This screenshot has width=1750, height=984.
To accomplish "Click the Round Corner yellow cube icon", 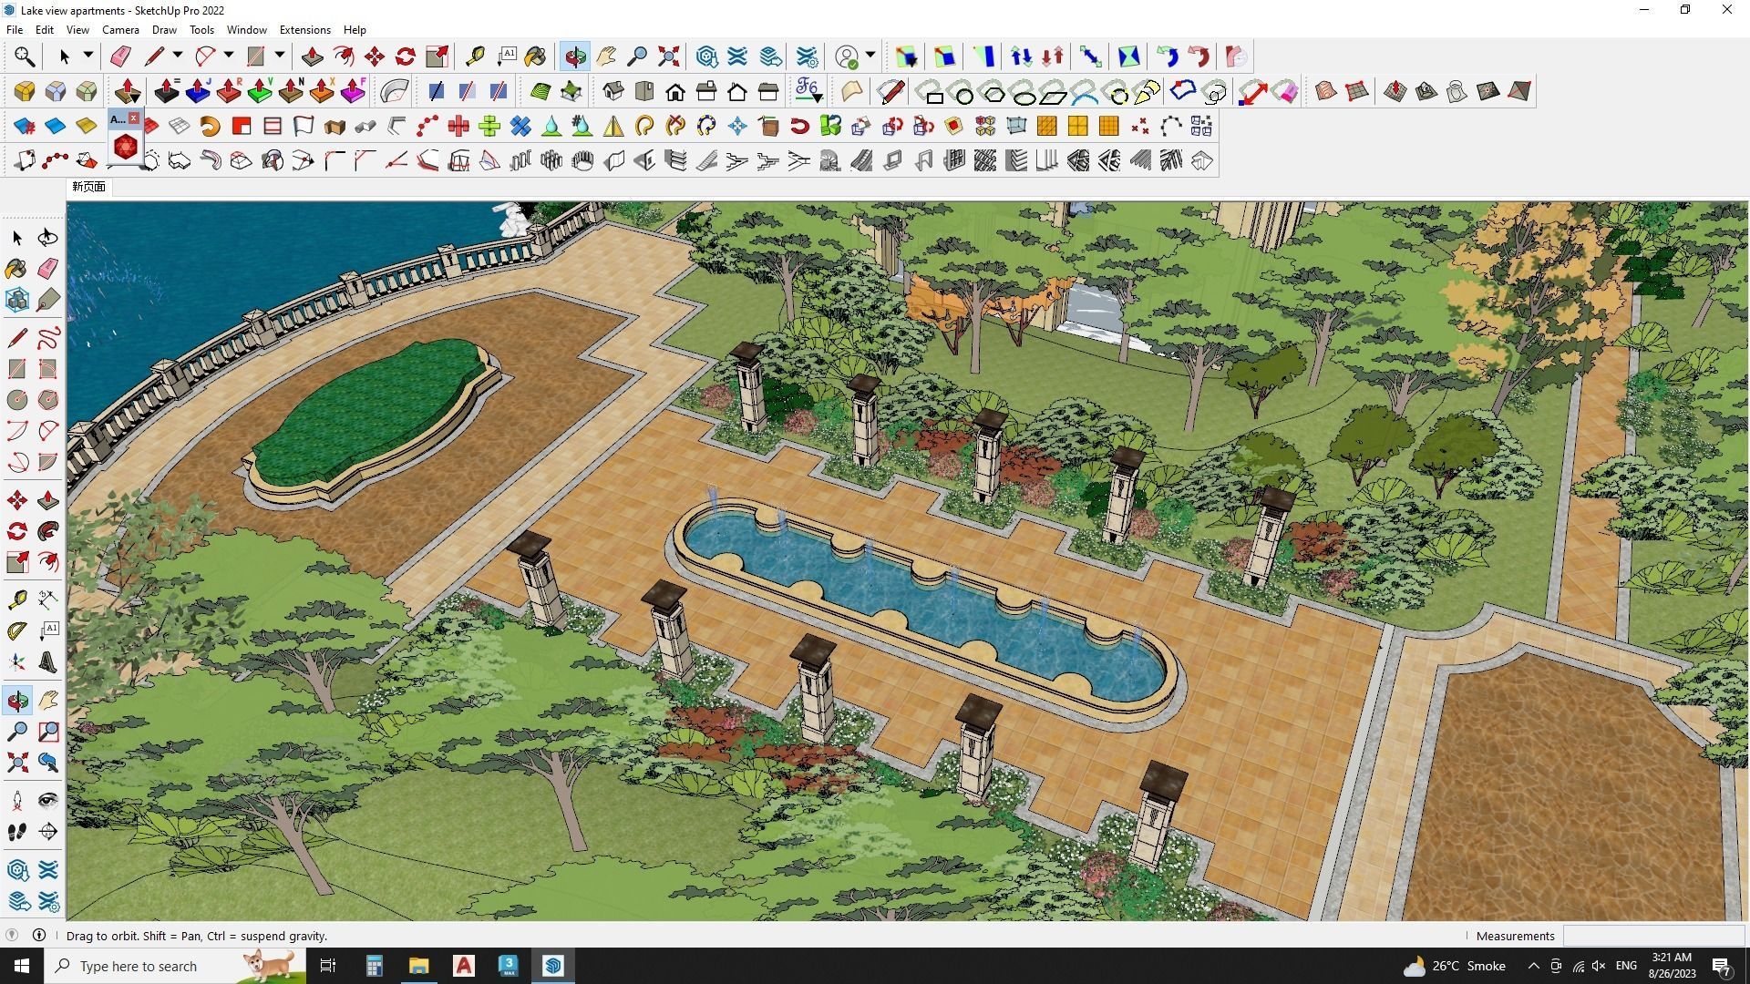I will 25,91.
